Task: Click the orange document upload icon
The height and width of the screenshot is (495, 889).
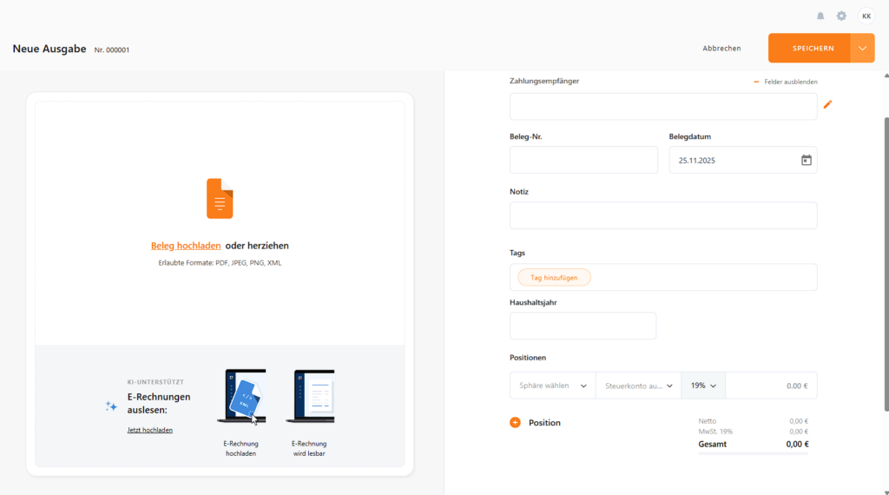Action: (x=220, y=198)
